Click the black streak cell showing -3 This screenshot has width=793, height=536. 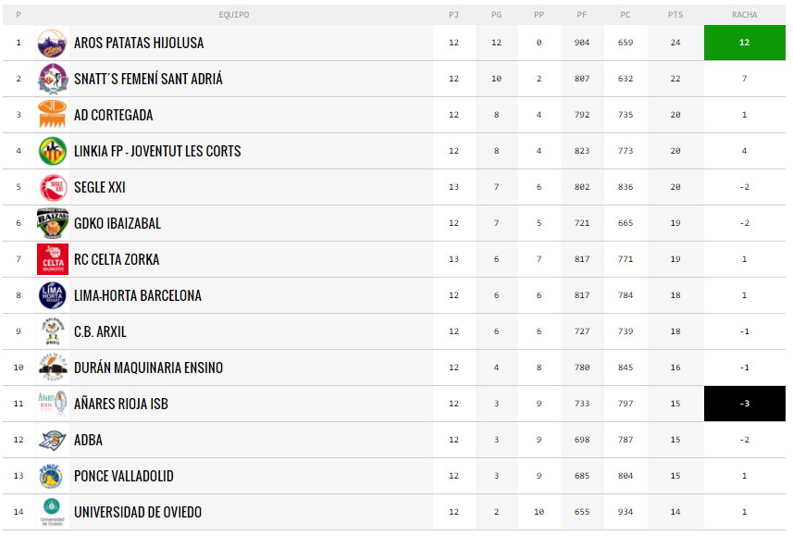745,404
